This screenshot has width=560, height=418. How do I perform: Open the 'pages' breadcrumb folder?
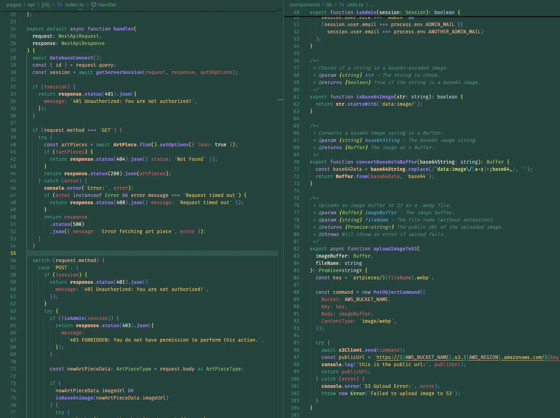tap(14, 5)
